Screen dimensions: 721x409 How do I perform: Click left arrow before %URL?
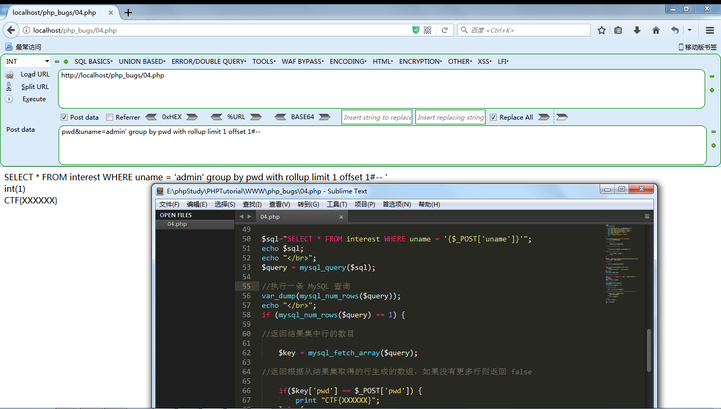[x=216, y=117]
